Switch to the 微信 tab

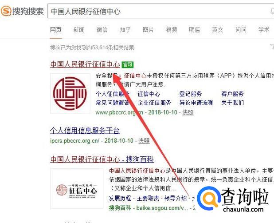[x=102, y=30]
